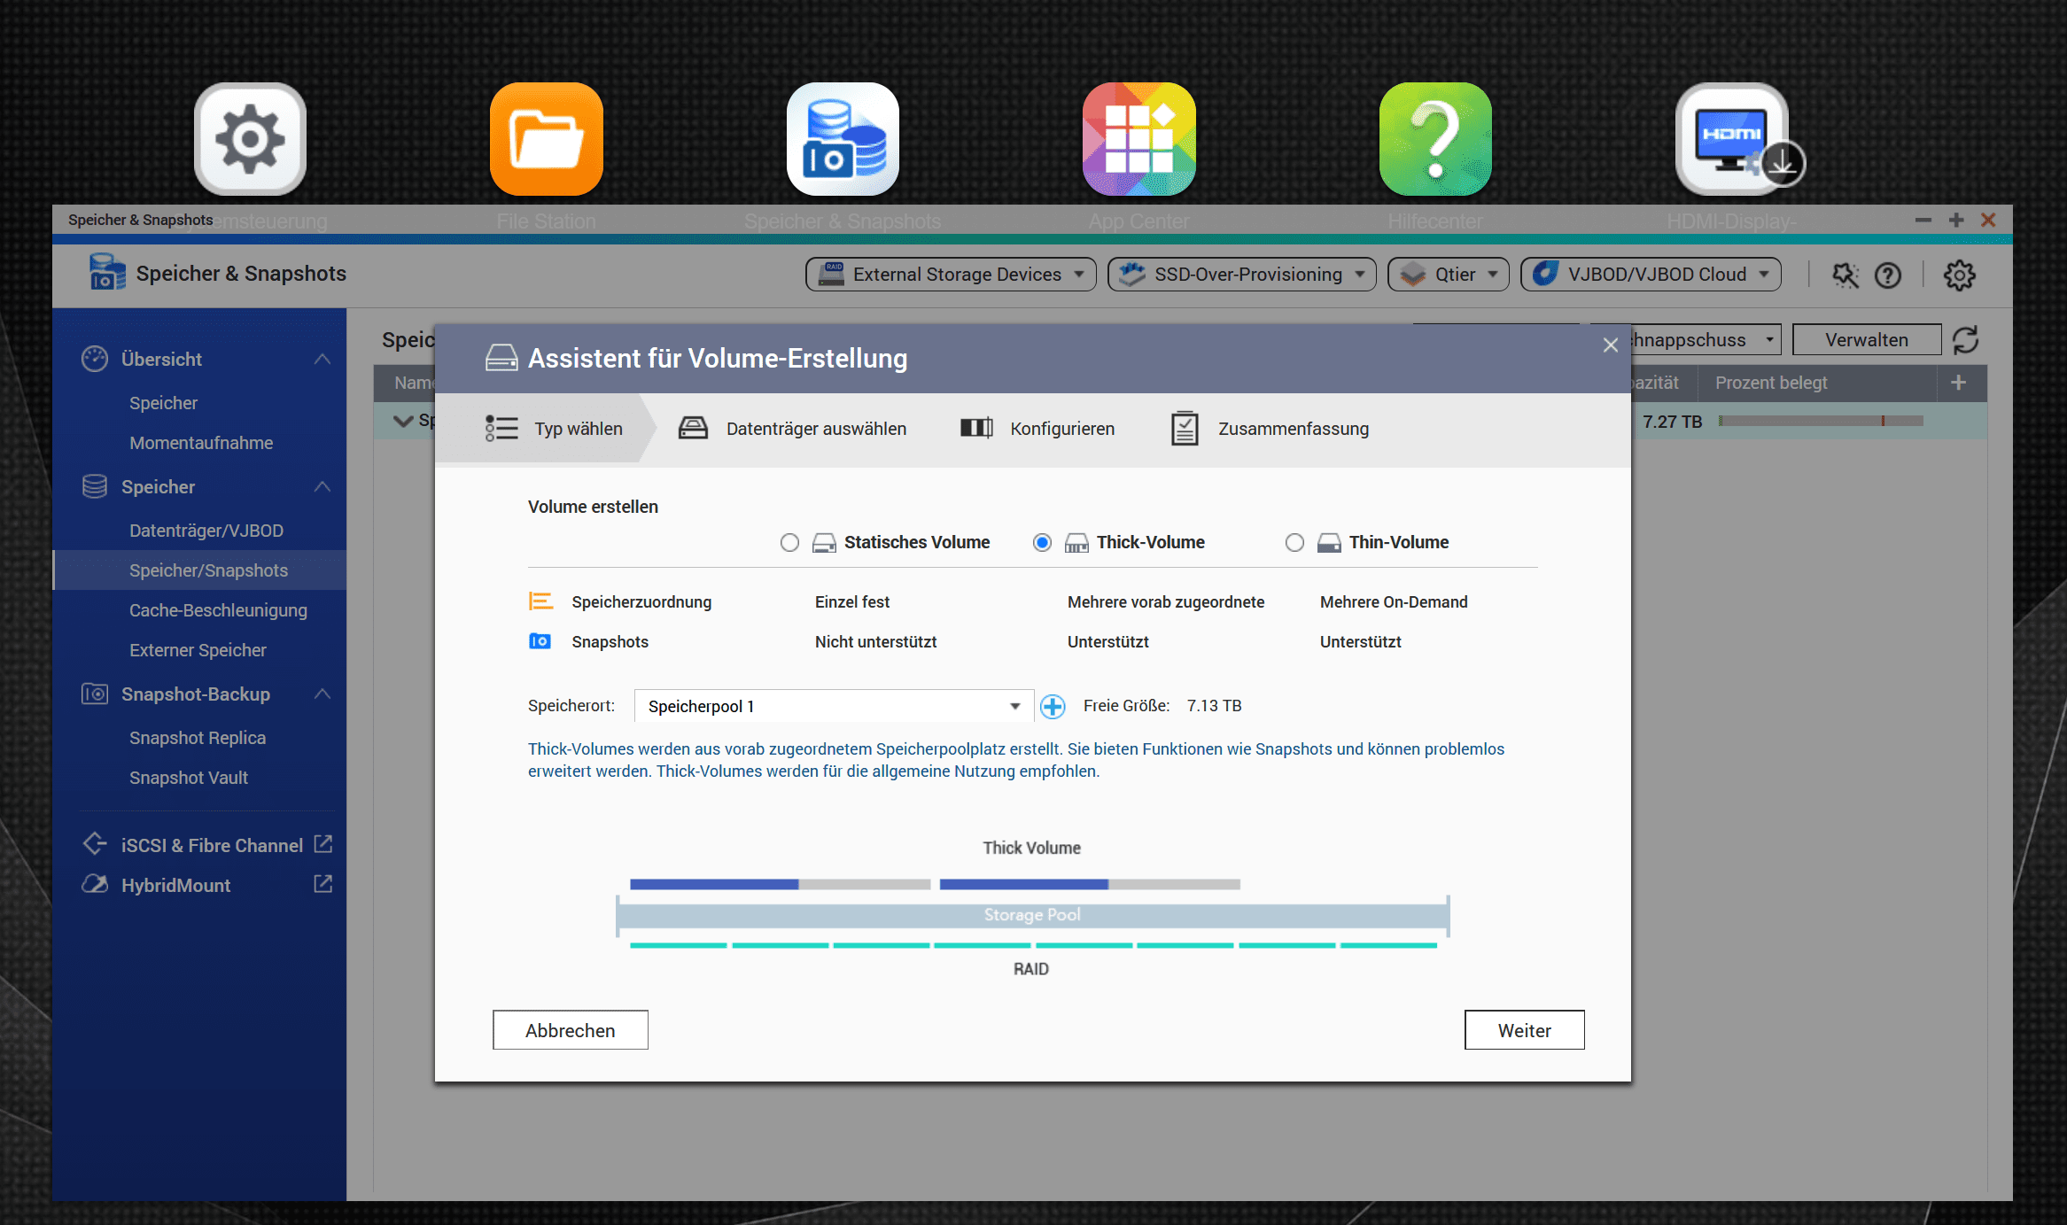Screen dimensions: 2067x1225
Task: Select the Thick-Volume radio button
Action: point(1043,542)
